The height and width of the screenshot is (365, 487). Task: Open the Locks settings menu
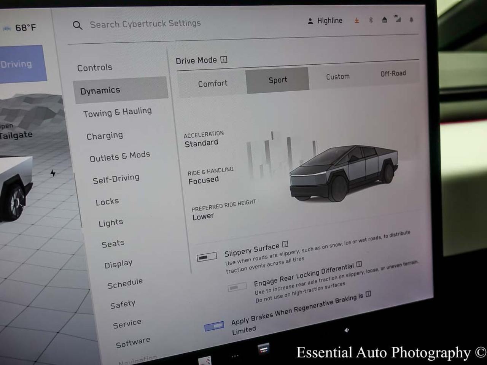[107, 202]
